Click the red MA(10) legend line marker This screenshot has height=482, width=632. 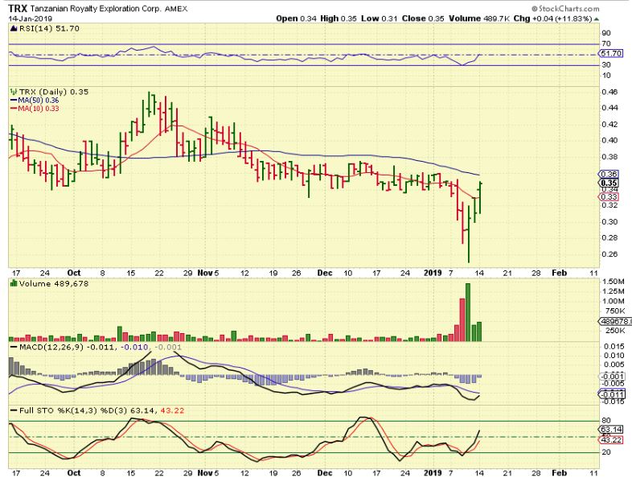[x=12, y=109]
